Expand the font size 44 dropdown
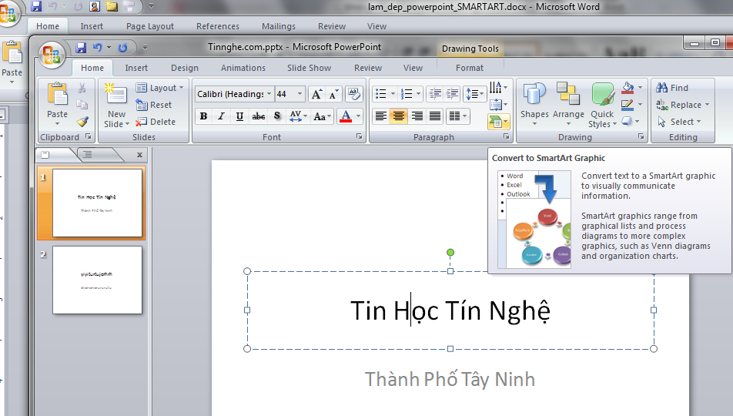 point(301,94)
